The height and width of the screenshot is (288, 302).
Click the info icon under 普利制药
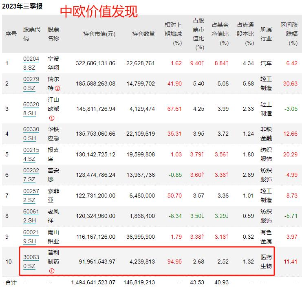52,271
